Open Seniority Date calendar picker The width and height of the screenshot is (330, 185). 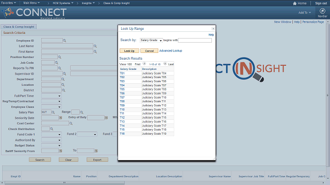tap(61, 118)
